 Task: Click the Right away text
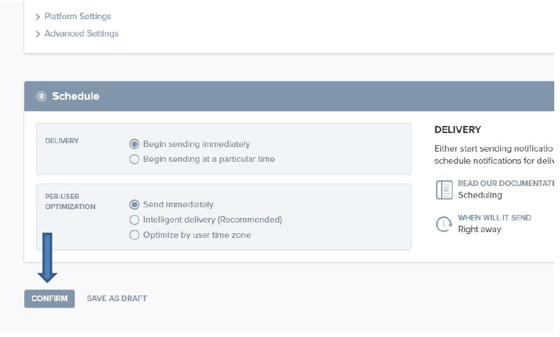click(x=479, y=230)
